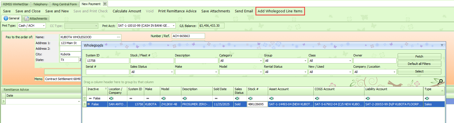Select the General tab
454x123 pixels.
tap(12, 18)
